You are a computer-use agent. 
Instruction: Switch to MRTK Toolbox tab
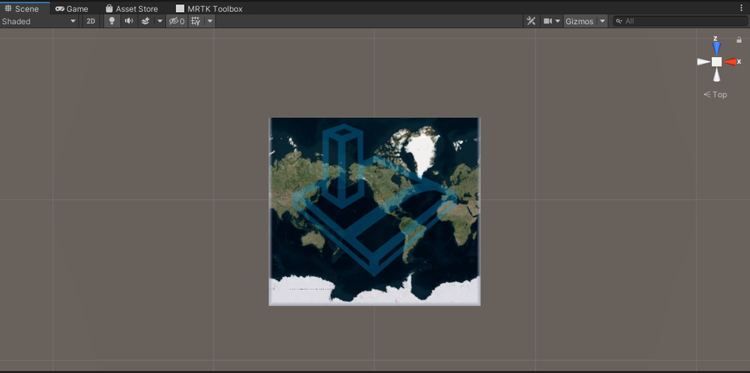tap(209, 8)
